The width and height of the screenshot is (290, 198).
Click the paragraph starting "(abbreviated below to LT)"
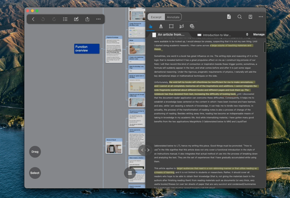[x=206, y=153]
